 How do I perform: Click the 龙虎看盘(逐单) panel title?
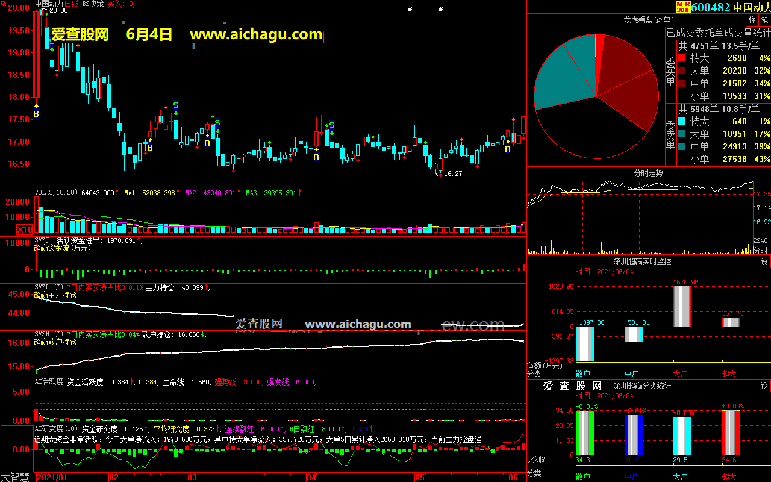click(649, 20)
